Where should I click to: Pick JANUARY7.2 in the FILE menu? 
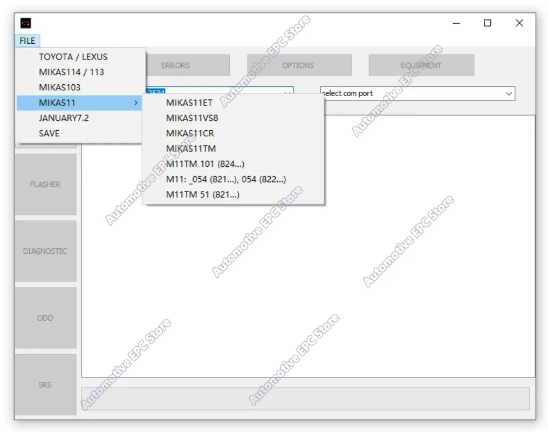pyautogui.click(x=79, y=118)
